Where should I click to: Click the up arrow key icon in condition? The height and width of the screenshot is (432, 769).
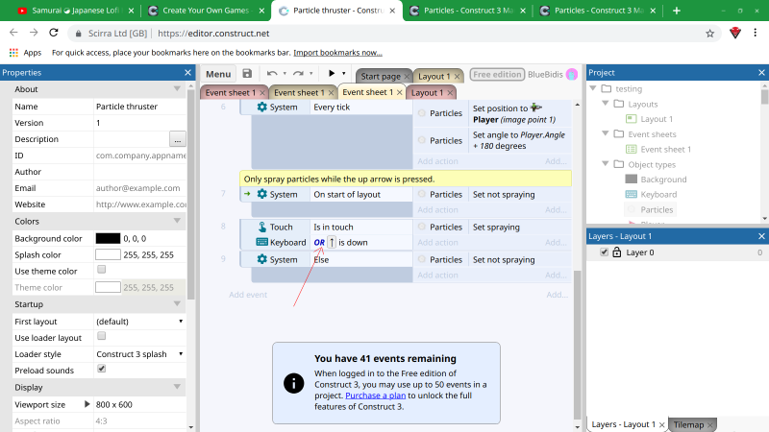tap(332, 242)
